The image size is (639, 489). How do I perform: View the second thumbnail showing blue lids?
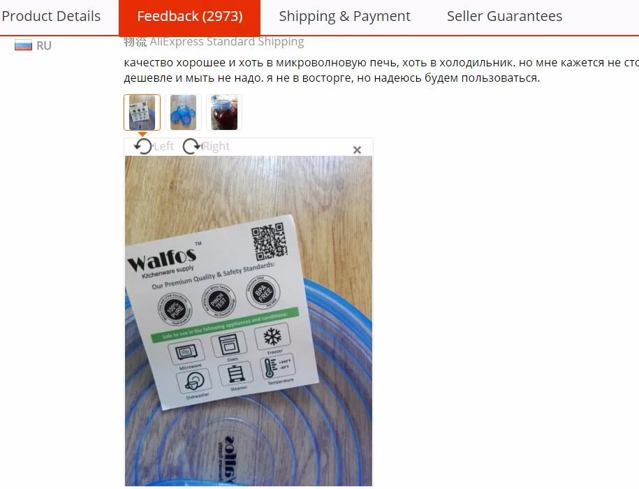pos(183,112)
